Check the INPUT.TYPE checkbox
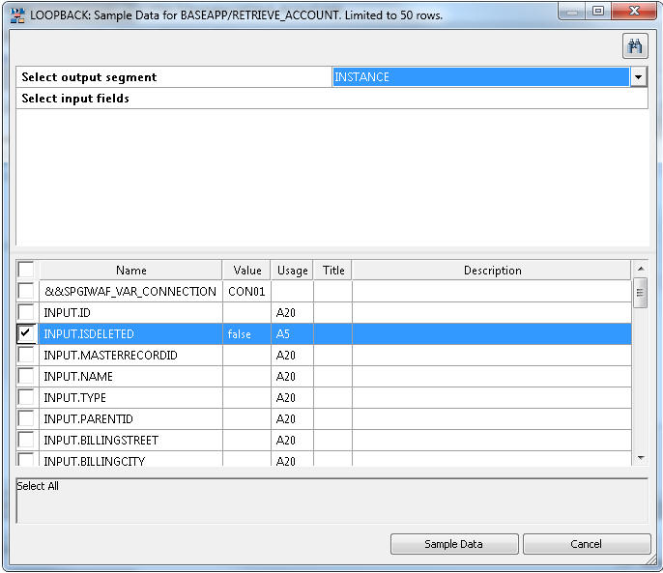This screenshot has height=573, width=663. (26, 397)
